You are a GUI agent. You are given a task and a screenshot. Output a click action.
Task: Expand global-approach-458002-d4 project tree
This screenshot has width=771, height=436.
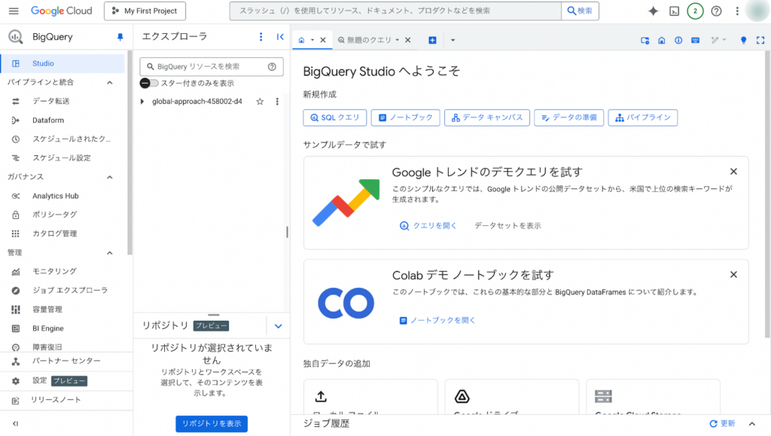tap(142, 102)
